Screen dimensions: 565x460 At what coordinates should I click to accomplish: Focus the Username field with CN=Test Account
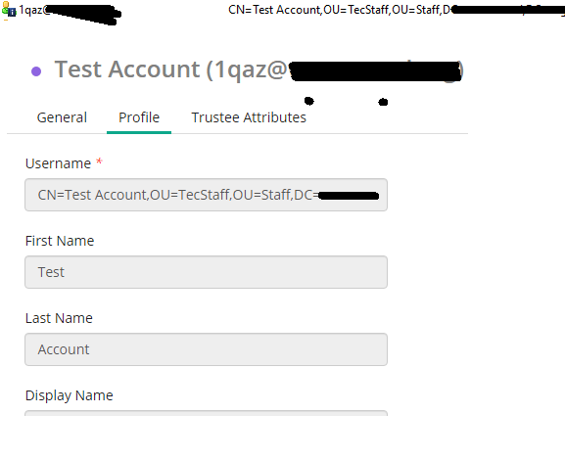(x=206, y=195)
